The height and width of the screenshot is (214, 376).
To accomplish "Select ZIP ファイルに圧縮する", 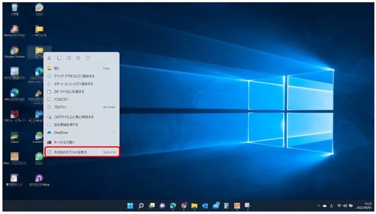I will point(82,92).
